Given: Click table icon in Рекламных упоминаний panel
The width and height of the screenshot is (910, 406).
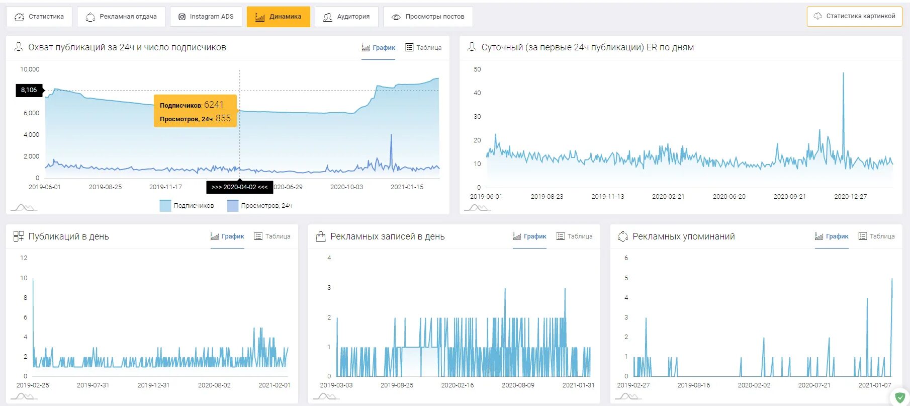Looking at the screenshot, I should (x=862, y=236).
